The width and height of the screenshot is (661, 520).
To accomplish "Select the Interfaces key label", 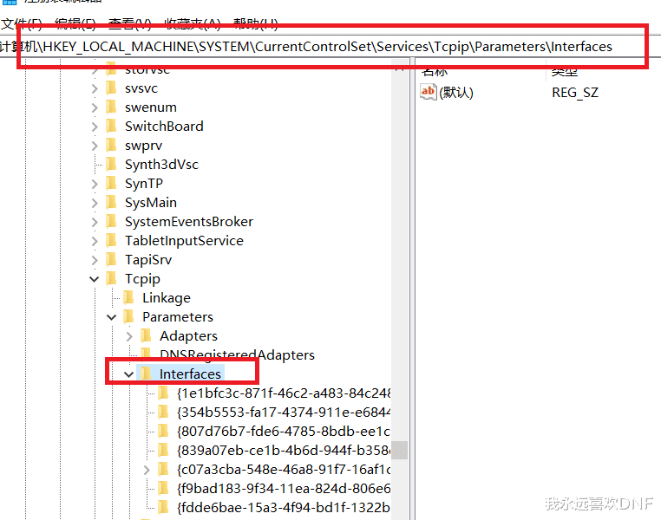I will pos(190,374).
